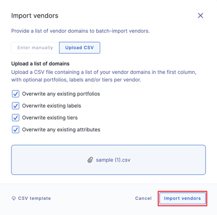The height and width of the screenshot is (215, 217).
Task: Toggle the Overwrite existing labels checkbox
Action: pyautogui.click(x=16, y=106)
